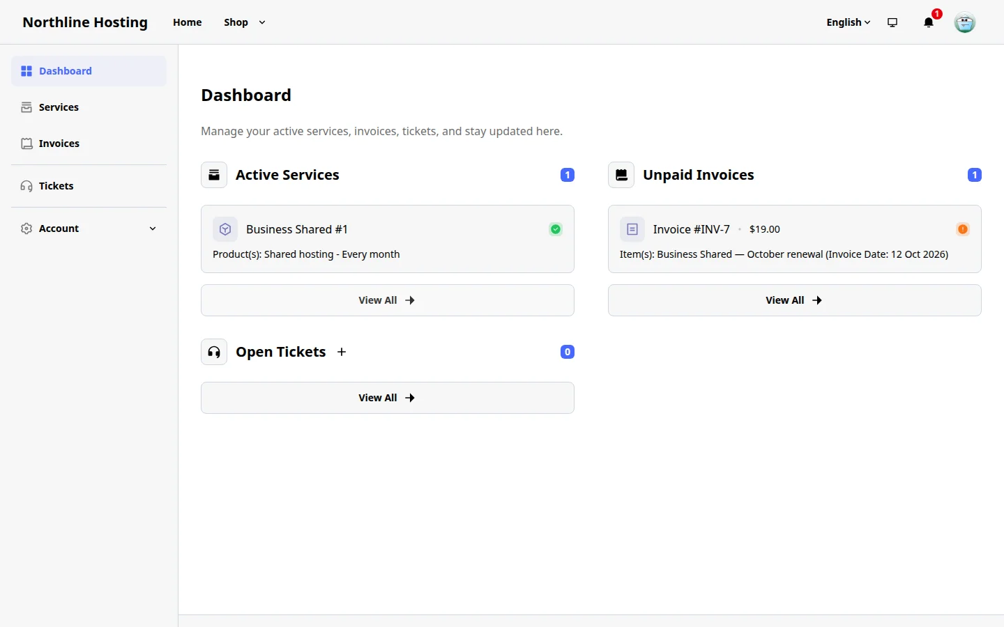The image size is (1004, 627).
Task: Click "Product(s): Shared hosting - Every month" text
Action: (x=306, y=254)
